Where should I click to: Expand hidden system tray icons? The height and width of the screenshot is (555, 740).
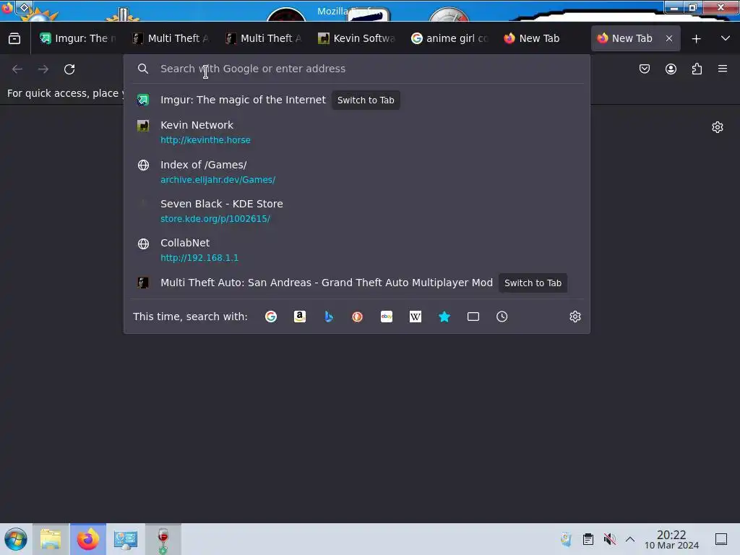630,539
